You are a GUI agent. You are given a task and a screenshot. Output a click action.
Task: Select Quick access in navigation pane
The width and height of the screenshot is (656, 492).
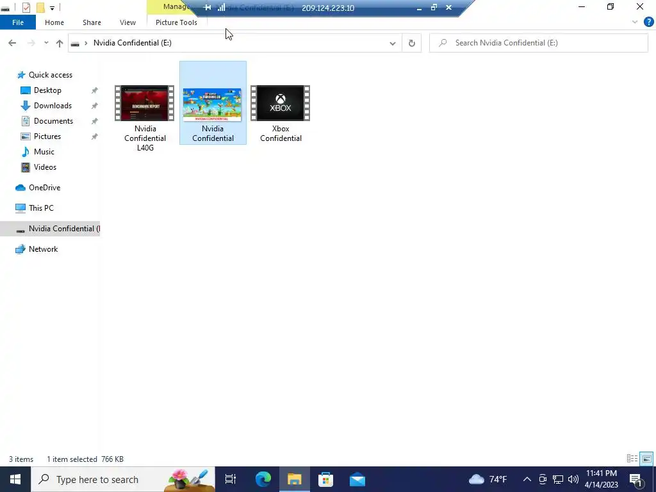[50, 75]
